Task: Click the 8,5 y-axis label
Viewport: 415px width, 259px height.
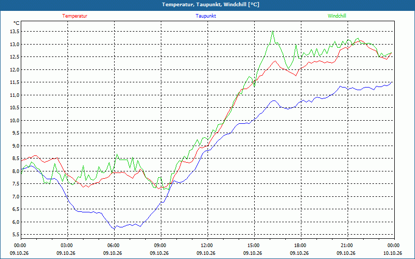Action: [x=16, y=159]
